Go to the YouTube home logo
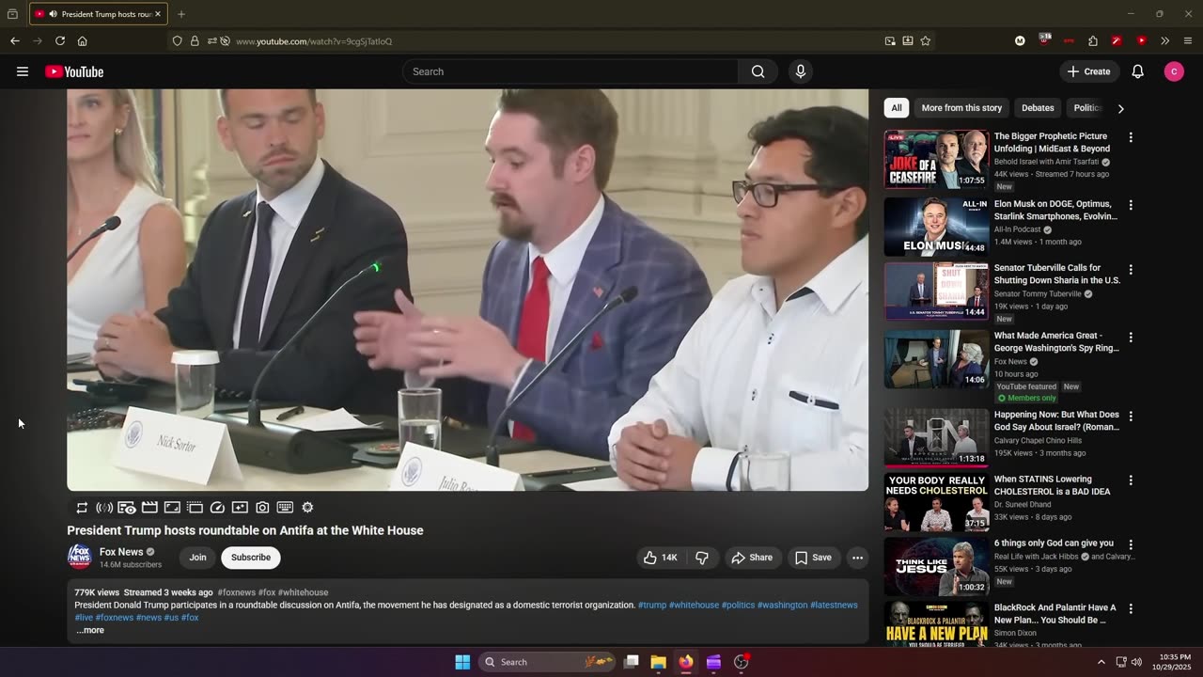The width and height of the screenshot is (1203, 677). click(74, 71)
